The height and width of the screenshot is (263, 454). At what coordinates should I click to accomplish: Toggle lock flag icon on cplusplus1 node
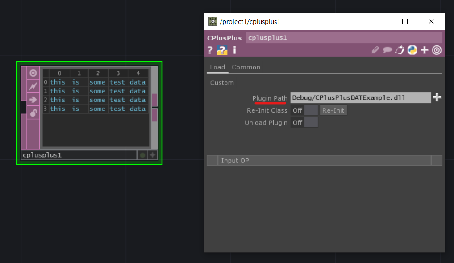click(x=33, y=113)
